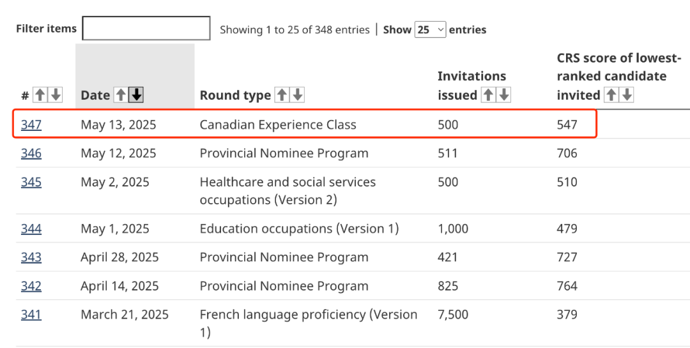
Task: Sort CRS score ascending arrow
Action: point(611,95)
